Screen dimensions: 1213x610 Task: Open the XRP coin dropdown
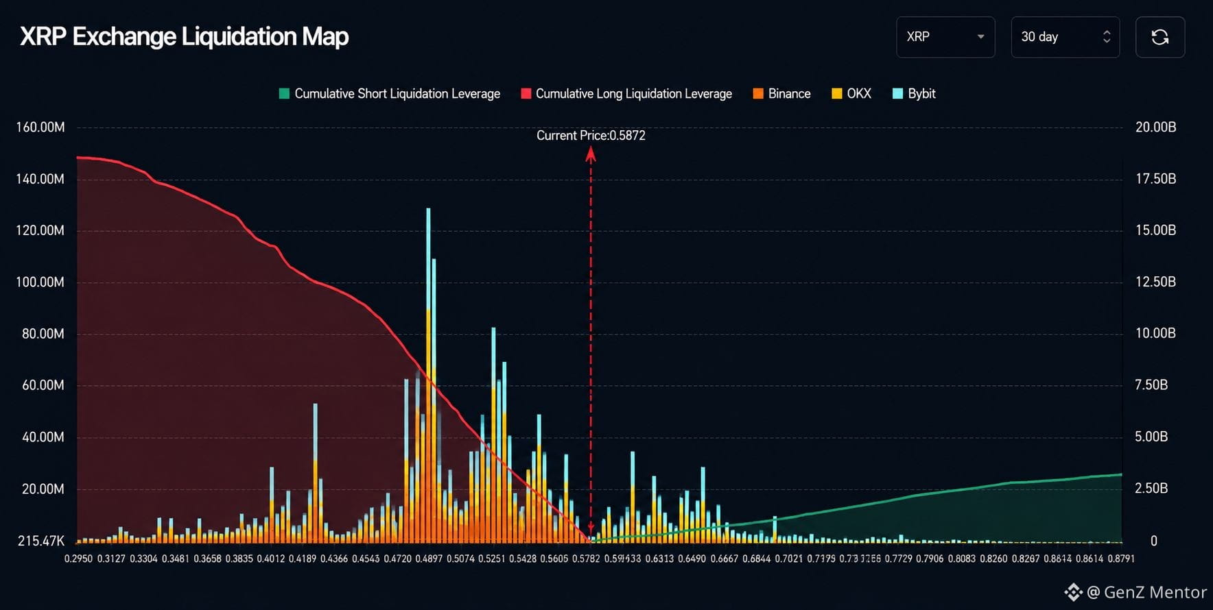[945, 37]
